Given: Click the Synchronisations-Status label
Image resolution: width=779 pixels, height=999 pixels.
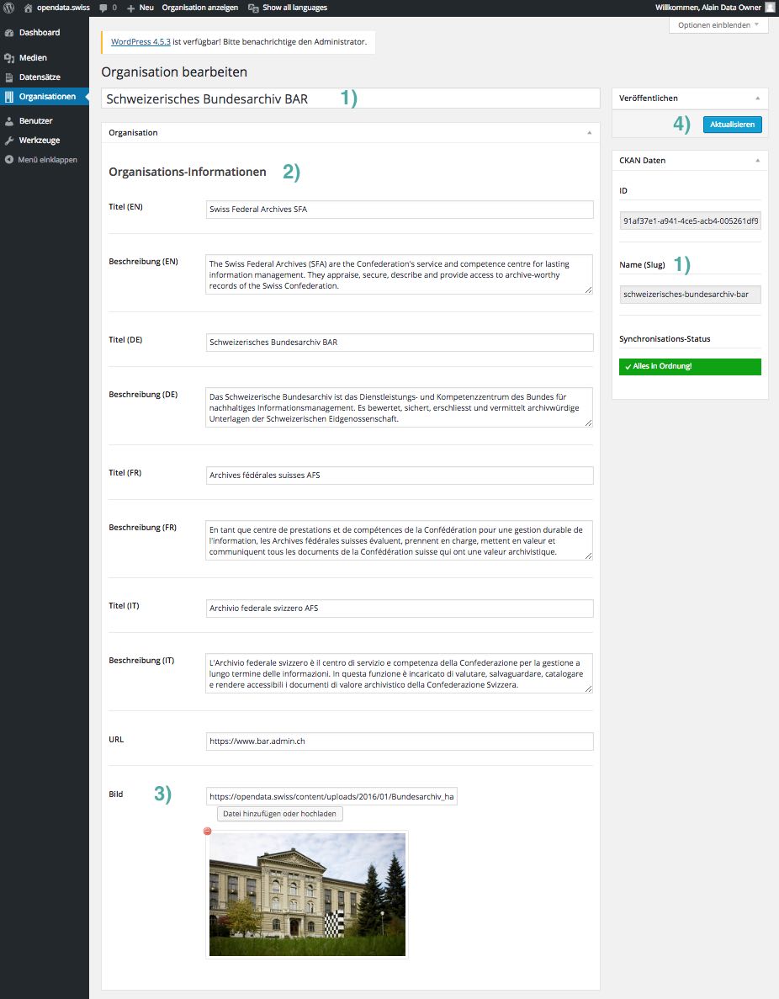Looking at the screenshot, I should coord(665,339).
